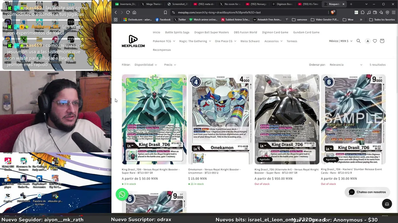Screen dimensions: 398x223
Task: Open the browser extensions puzzle icon
Action: [x=363, y=12]
